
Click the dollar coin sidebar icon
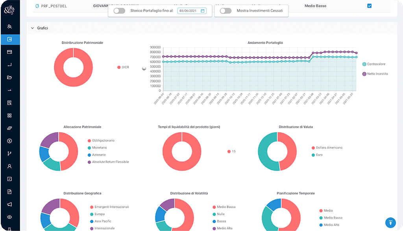tap(9, 141)
